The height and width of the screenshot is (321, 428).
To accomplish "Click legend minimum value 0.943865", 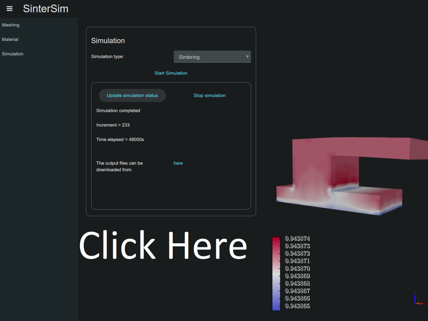I will pyautogui.click(x=297, y=306).
